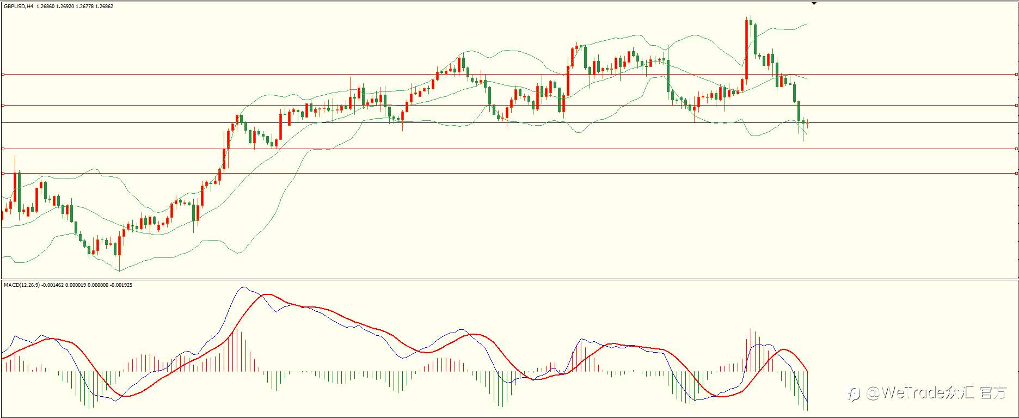The height and width of the screenshot is (418, 1019).
Task: Click the black chart shift triangle marker
Action: click(x=814, y=3)
